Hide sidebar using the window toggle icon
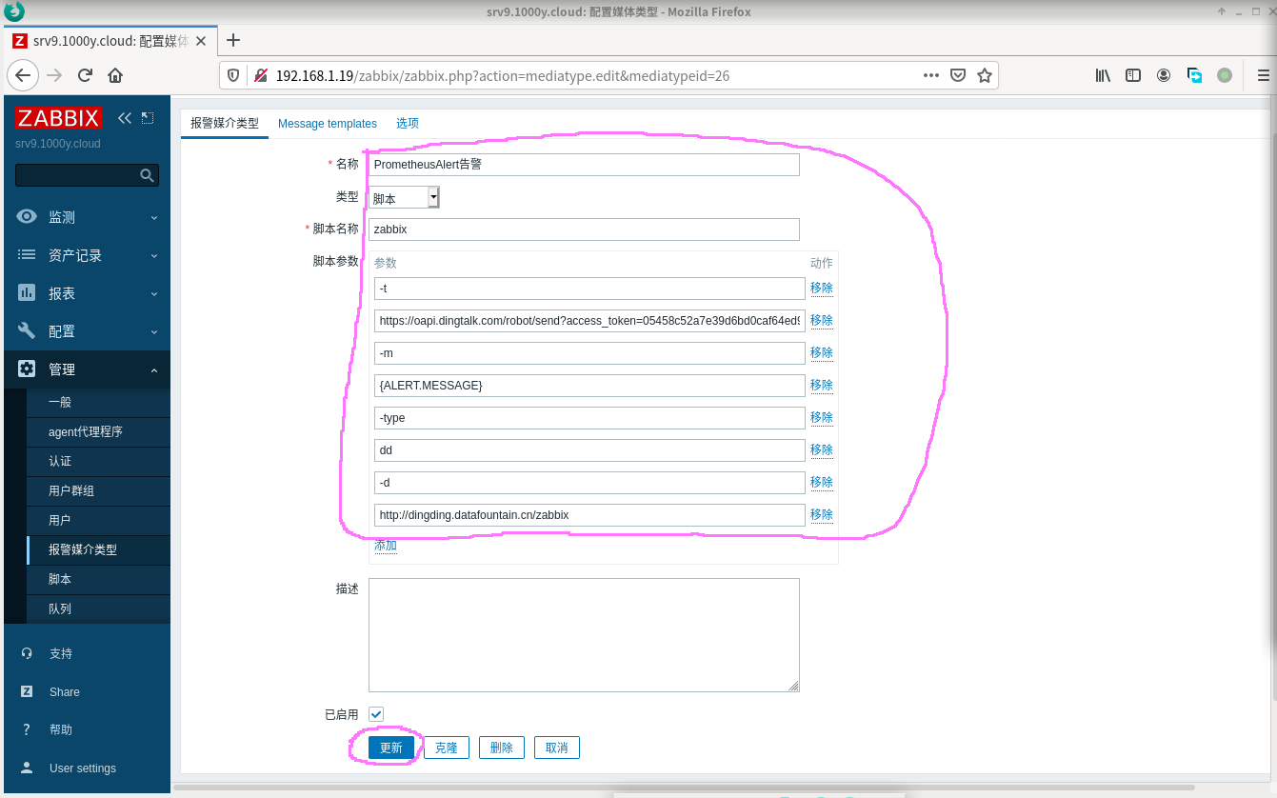The height and width of the screenshot is (798, 1277). [148, 118]
